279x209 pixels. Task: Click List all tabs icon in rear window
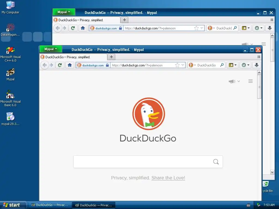(x=272, y=20)
